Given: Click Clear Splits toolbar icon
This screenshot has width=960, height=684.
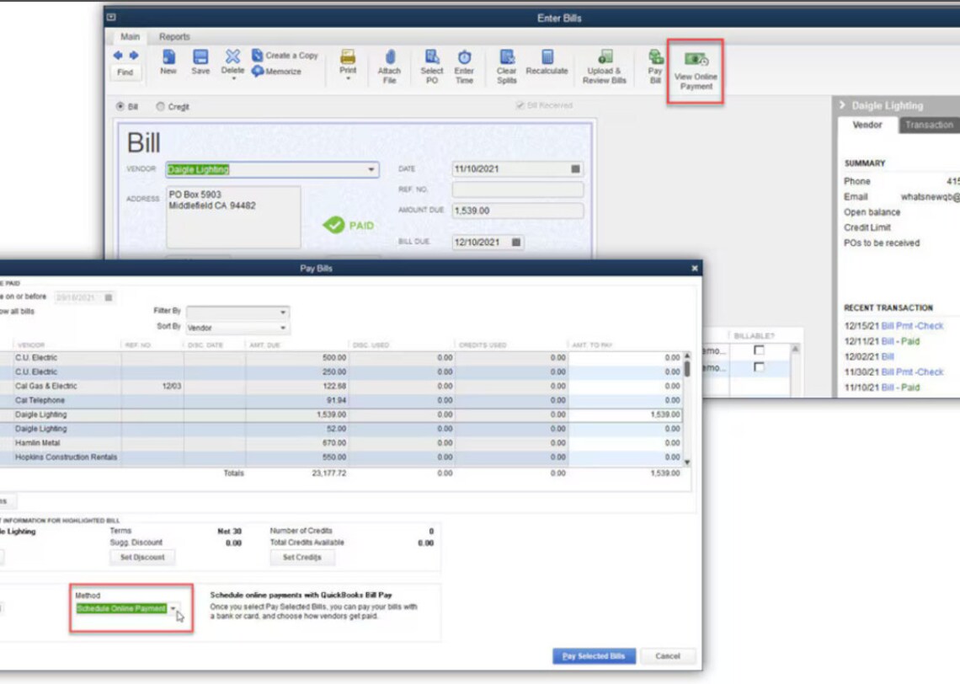Looking at the screenshot, I should coord(506,67).
